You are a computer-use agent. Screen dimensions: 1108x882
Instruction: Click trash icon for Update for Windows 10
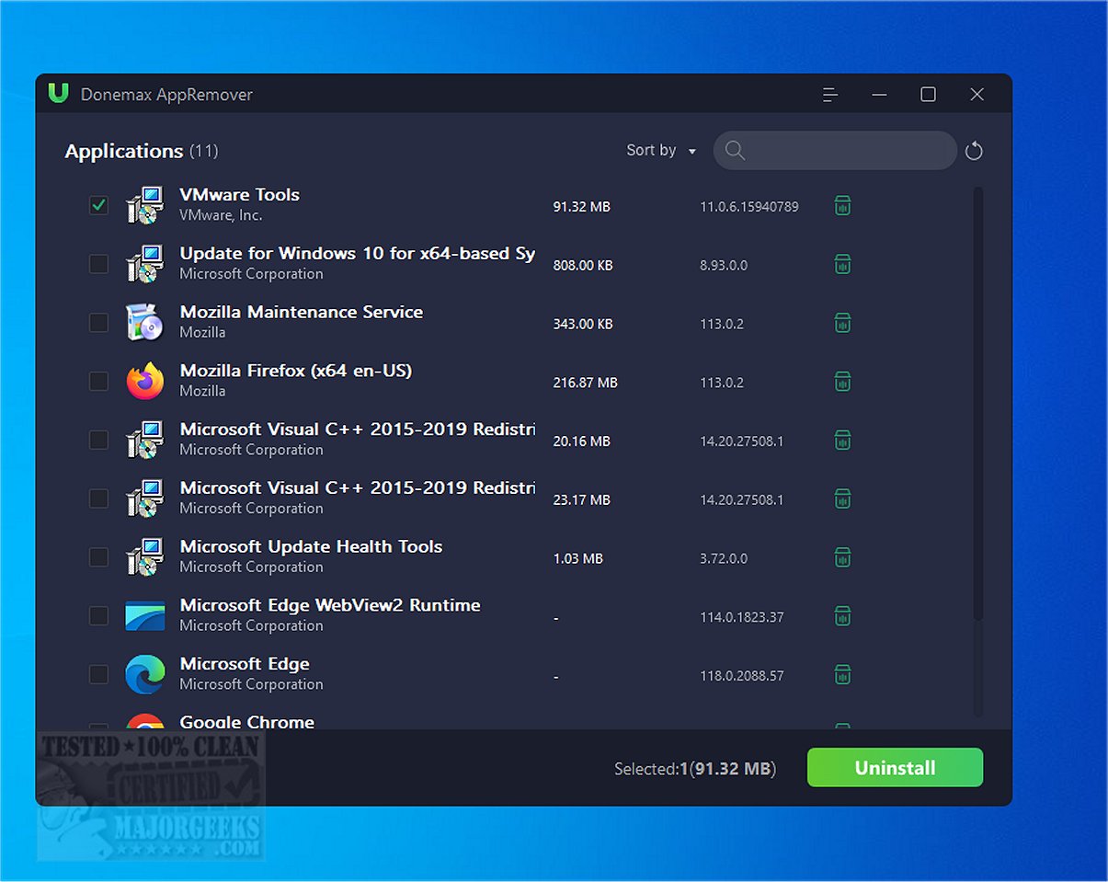[842, 265]
